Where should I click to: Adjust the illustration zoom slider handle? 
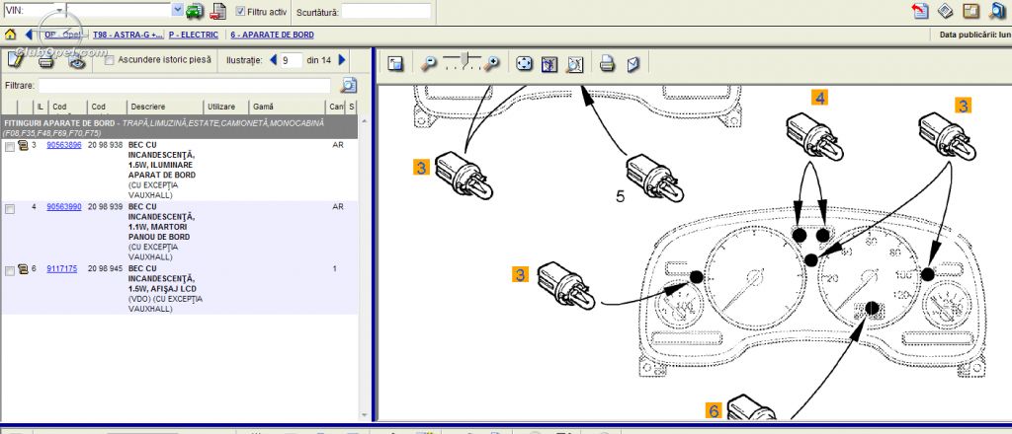point(465,59)
